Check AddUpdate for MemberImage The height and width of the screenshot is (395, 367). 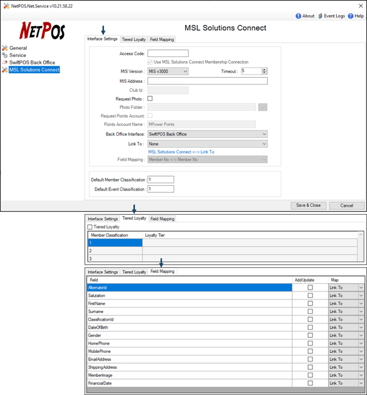[x=310, y=375]
